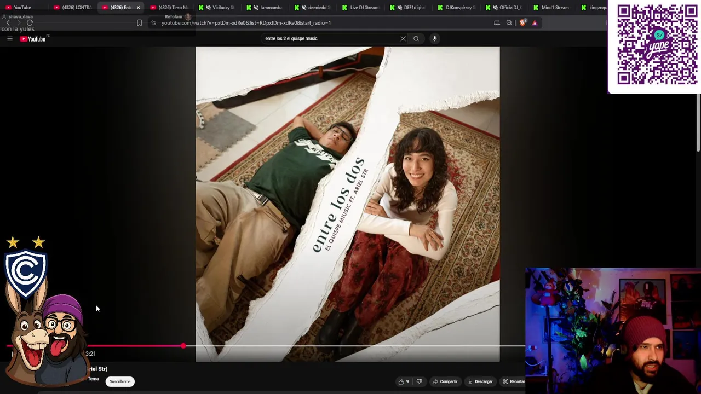Click the Suscribirme subscribe button
Viewport: 701px width, 394px height.
point(120,381)
